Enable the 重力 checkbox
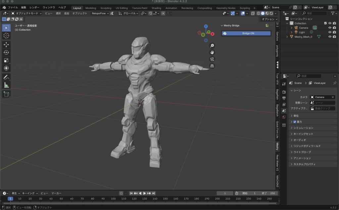The height and width of the screenshot is (210, 339). [x=294, y=122]
